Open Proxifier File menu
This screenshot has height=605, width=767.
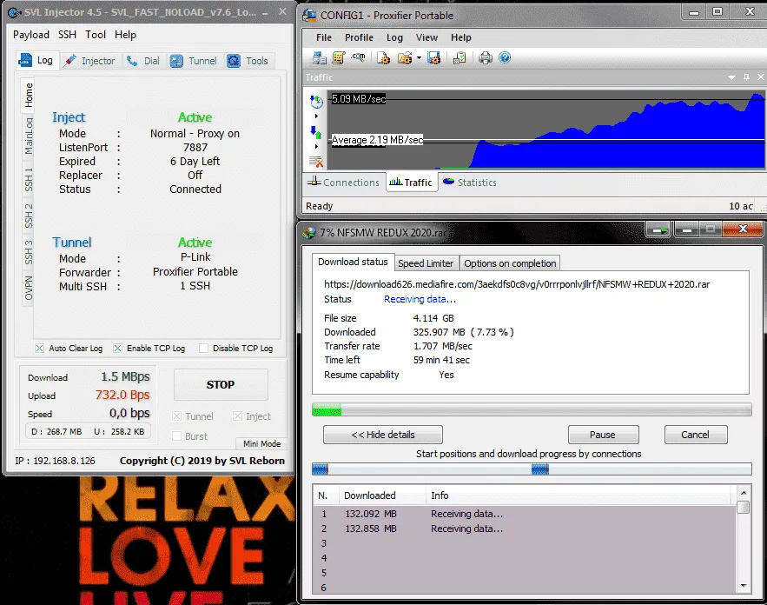pyautogui.click(x=324, y=37)
